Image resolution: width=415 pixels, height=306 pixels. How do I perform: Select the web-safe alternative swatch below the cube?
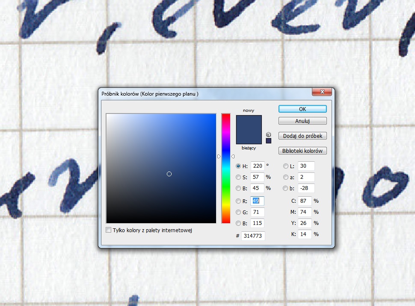click(x=268, y=141)
